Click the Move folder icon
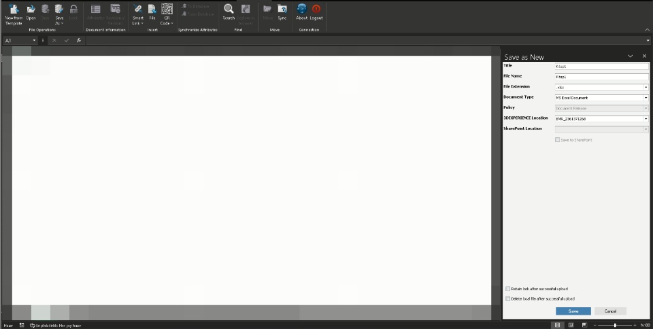Viewport: 653px width, 329px height. tap(268, 9)
